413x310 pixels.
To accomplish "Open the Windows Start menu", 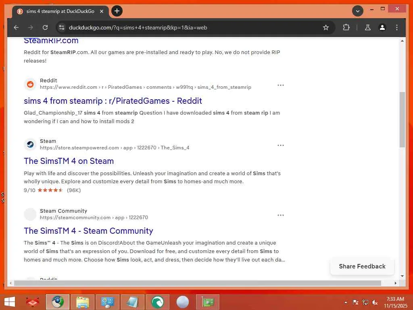I will click(10, 302).
